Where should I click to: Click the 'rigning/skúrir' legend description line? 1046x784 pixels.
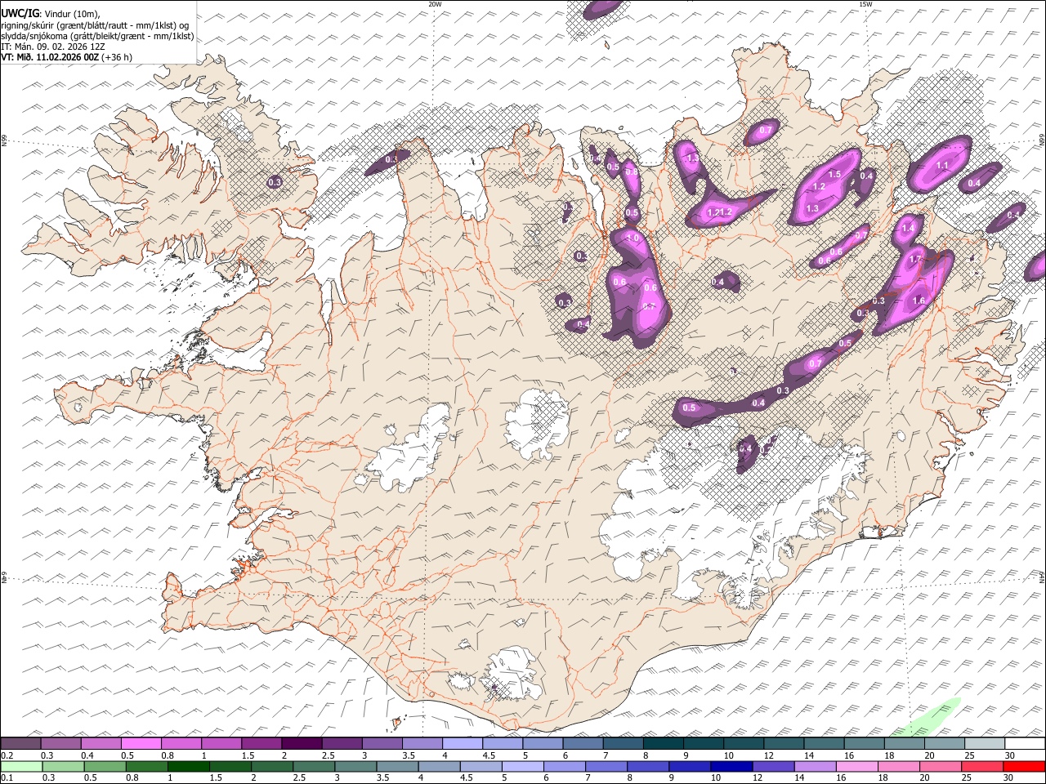[x=96, y=25]
